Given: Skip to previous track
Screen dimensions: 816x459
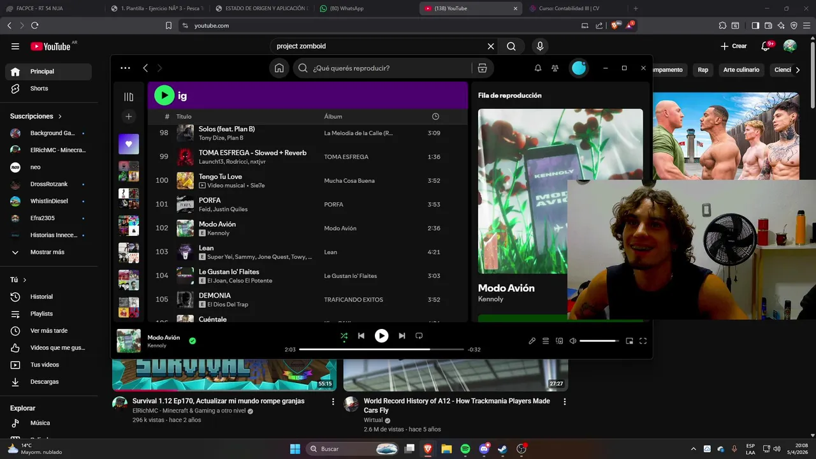Looking at the screenshot, I should (361, 336).
